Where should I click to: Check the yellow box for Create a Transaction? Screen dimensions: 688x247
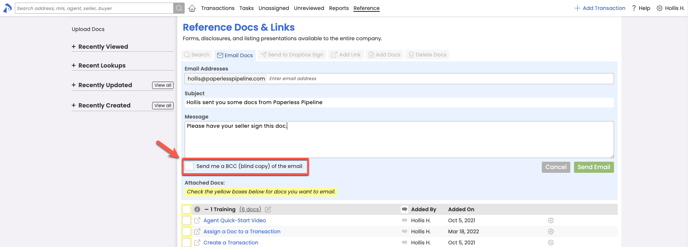pos(187,243)
